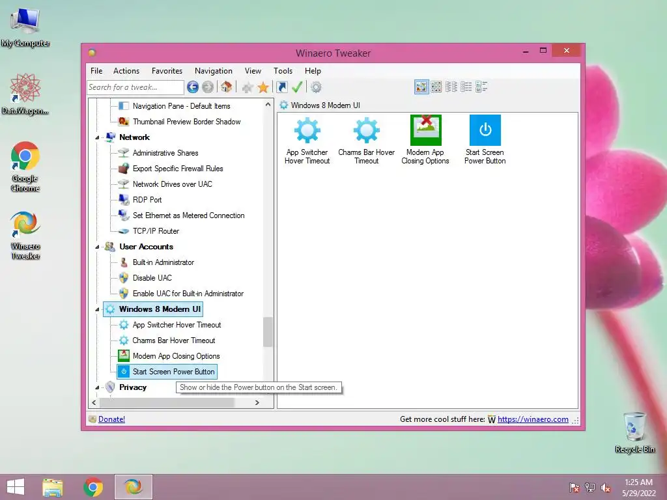
Task: Select Navigation Pane - Default Items in the tree
Action: pos(181,106)
